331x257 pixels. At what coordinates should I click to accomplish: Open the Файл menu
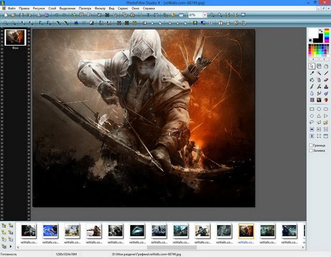click(11, 8)
